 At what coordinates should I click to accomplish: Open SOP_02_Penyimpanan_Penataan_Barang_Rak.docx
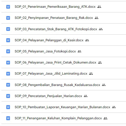[x=54, y=18]
